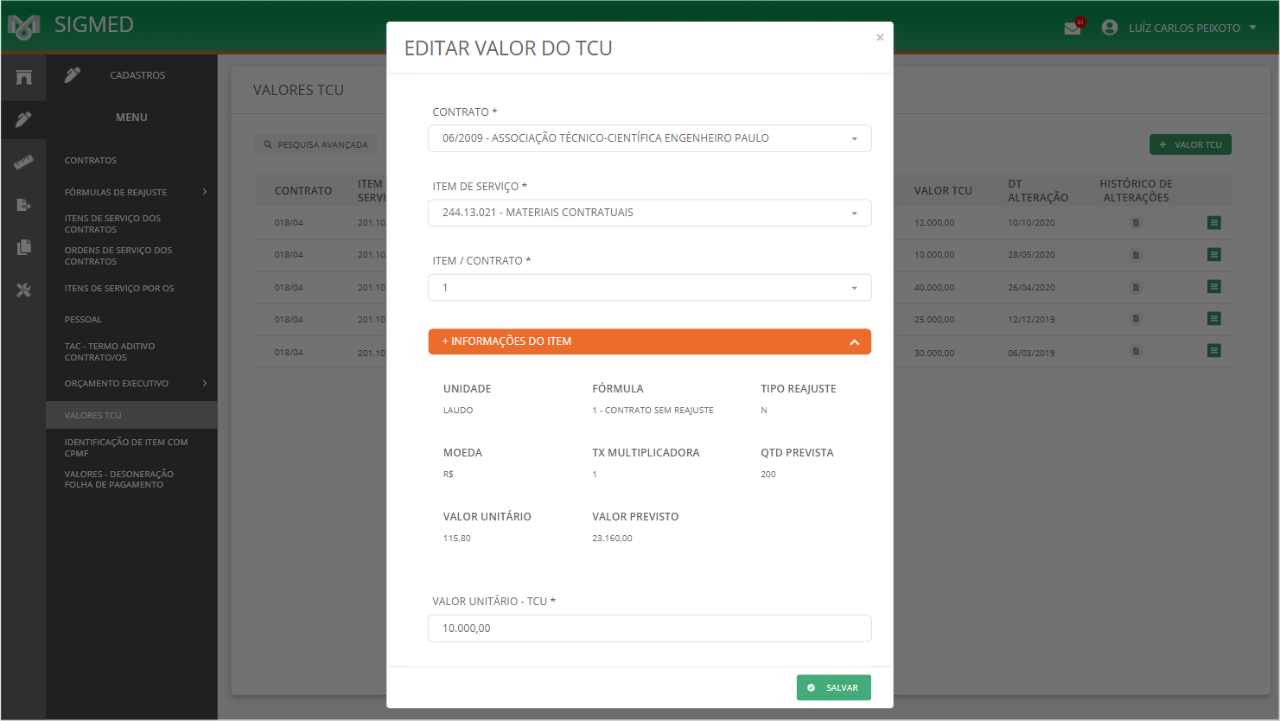Click the user avatar icon
This screenshot has height=721, width=1280.
[1110, 28]
